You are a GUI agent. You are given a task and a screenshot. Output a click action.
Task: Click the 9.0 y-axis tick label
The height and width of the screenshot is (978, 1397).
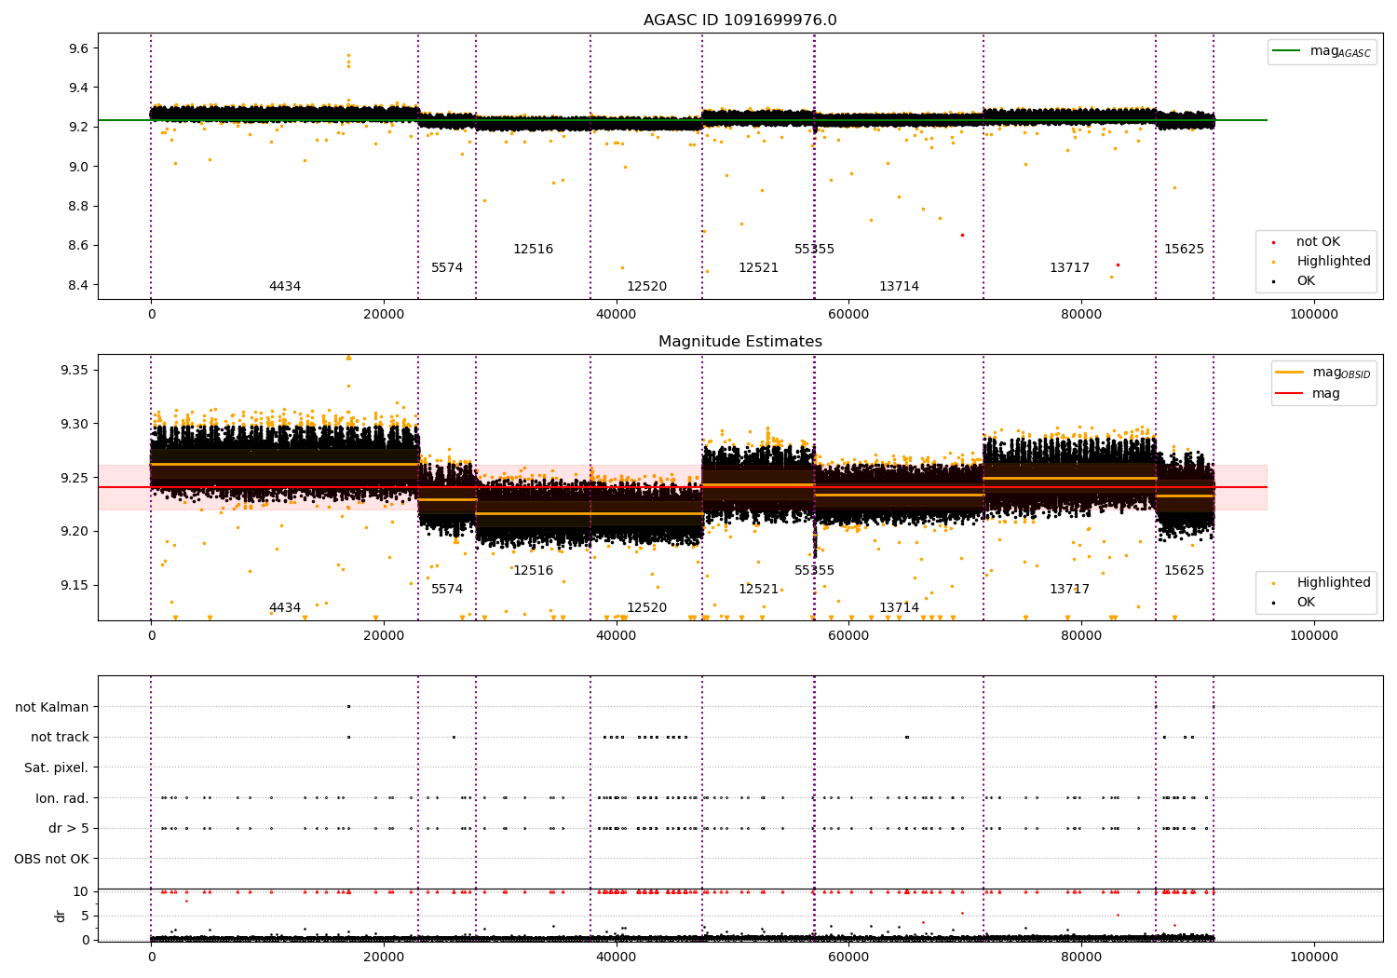pos(78,167)
